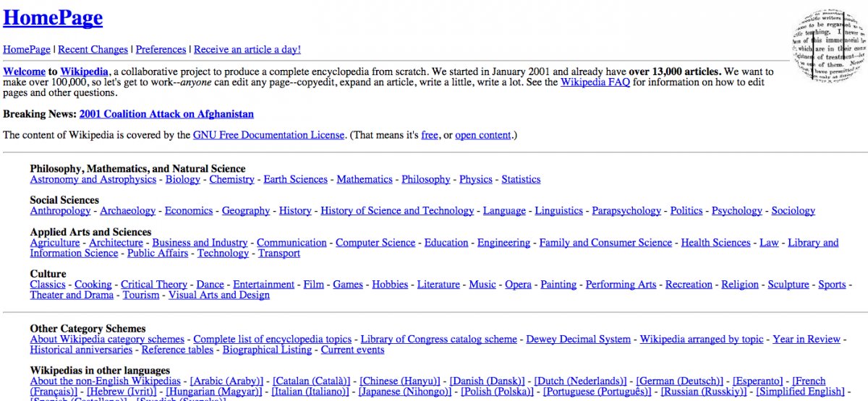The image size is (868, 401).
Task: Open Recent Changes in the navigation bar
Action: pos(93,50)
